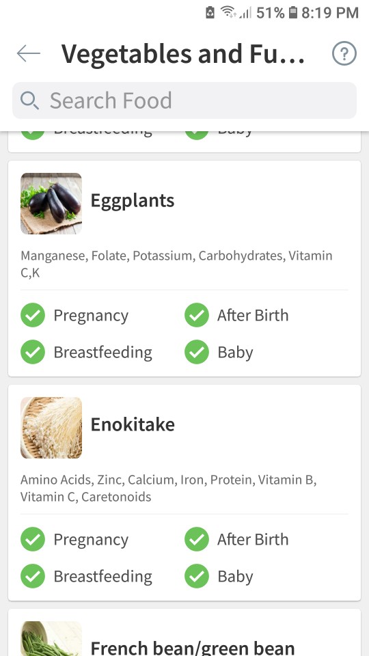Image resolution: width=369 pixels, height=656 pixels.
Task: Tap Eggplants After Birth check icon
Action: (197, 315)
